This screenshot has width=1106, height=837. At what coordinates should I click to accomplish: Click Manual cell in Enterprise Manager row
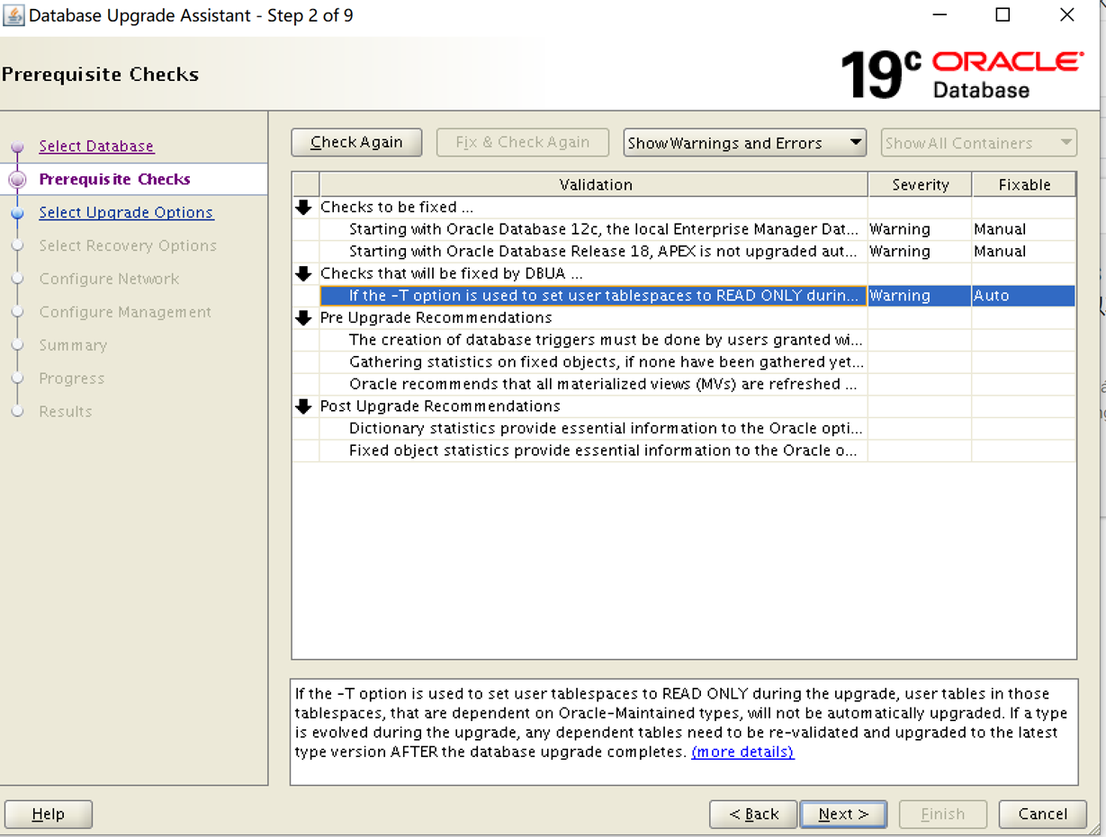1023,229
